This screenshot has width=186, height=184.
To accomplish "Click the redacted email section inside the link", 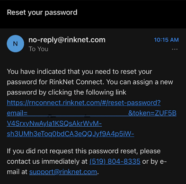I will pyautogui.click(x=78, y=114).
